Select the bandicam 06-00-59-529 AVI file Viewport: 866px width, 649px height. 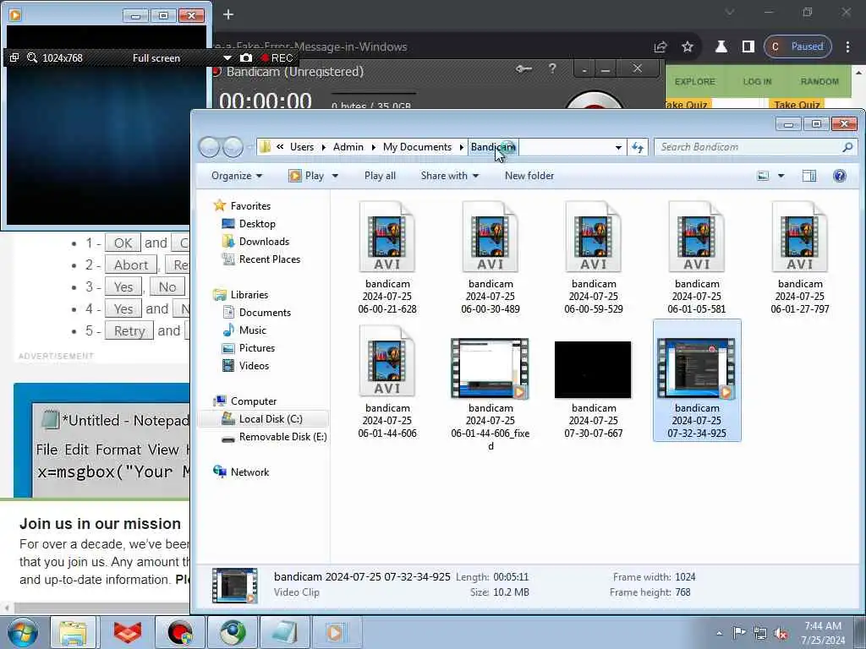coord(594,257)
